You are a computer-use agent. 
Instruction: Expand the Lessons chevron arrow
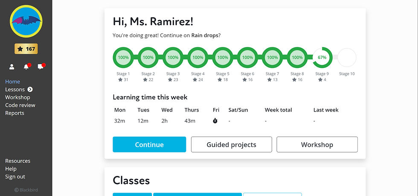[x=30, y=89]
